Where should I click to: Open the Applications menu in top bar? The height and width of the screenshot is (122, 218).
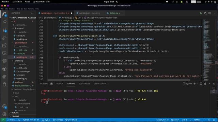click(17, 2)
